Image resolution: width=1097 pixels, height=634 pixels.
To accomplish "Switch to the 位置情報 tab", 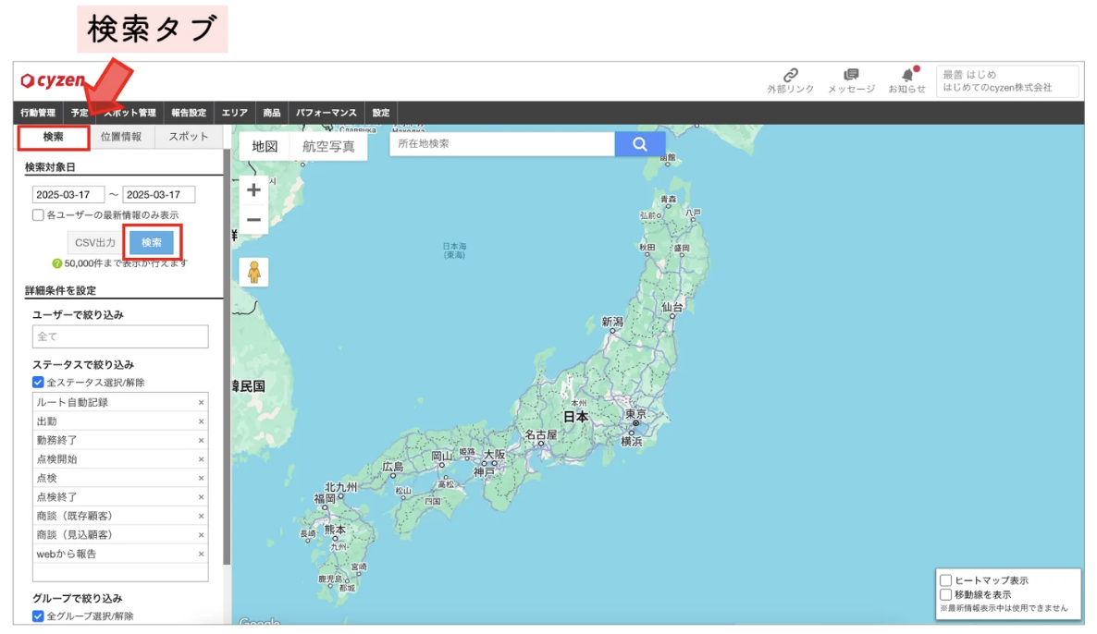I will point(121,137).
